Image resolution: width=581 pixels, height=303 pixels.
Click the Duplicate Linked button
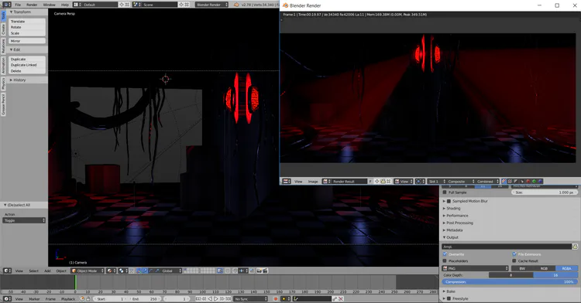click(27, 65)
